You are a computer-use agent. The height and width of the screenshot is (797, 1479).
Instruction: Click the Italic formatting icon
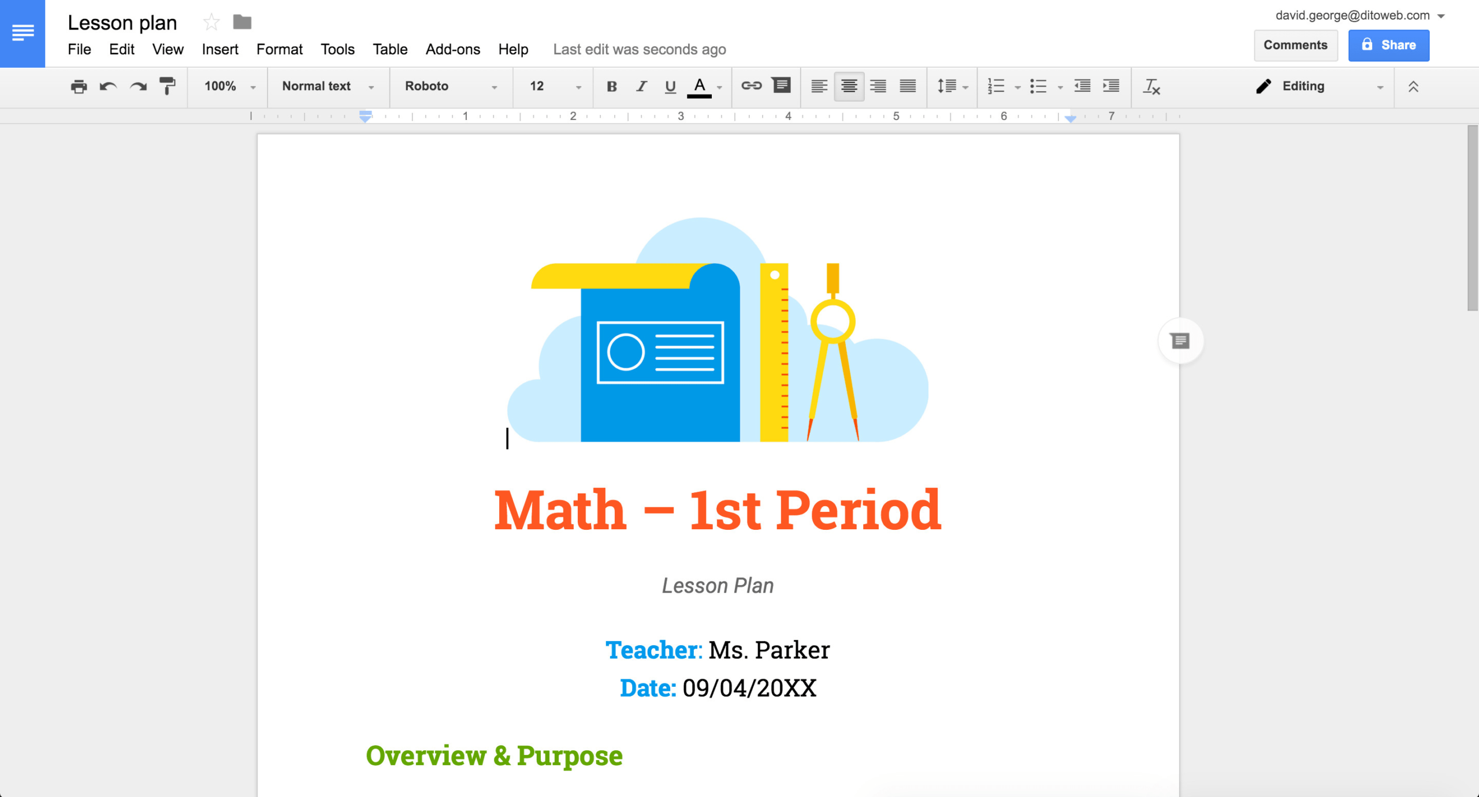point(638,87)
